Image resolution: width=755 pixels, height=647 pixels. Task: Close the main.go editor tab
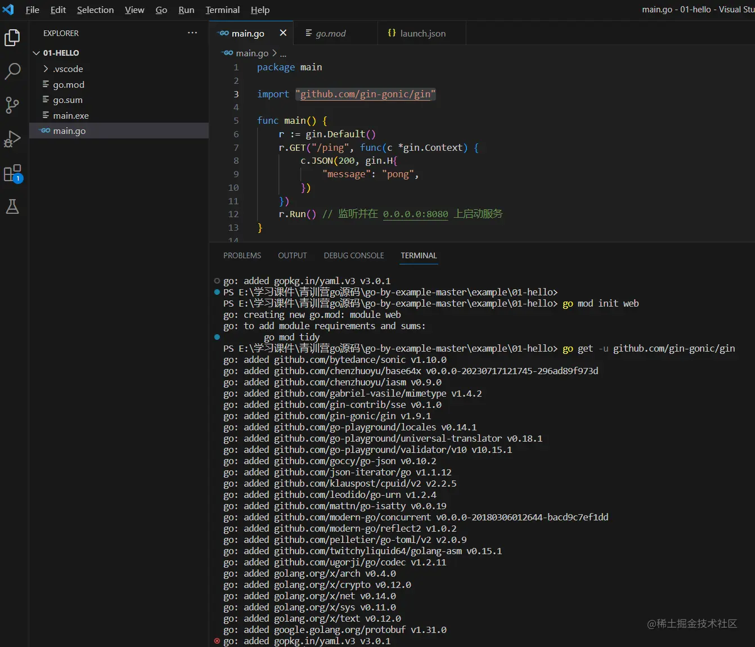[x=283, y=33]
